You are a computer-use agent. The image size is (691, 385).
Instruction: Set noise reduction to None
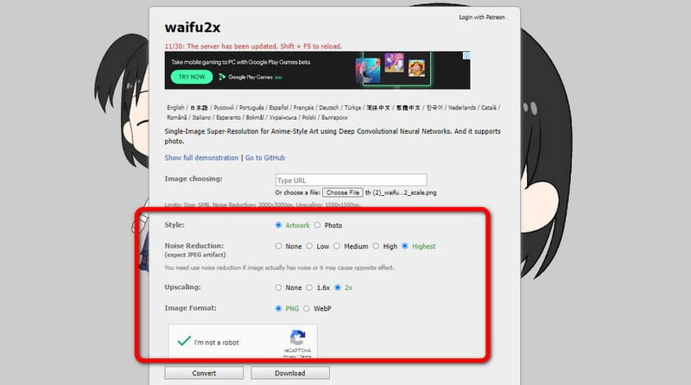pyautogui.click(x=278, y=246)
